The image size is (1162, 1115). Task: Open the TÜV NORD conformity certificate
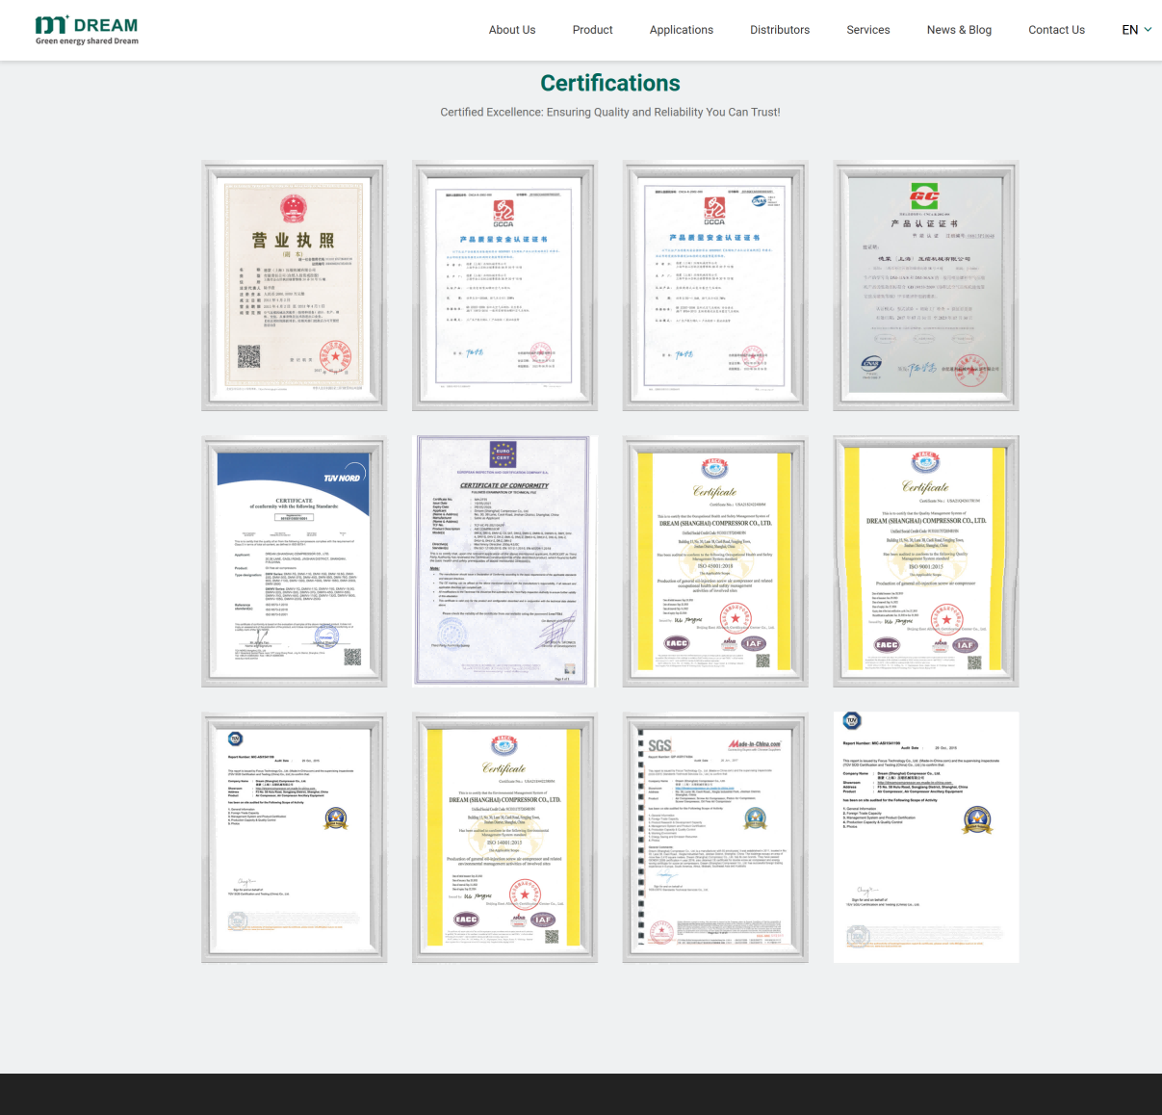click(295, 561)
